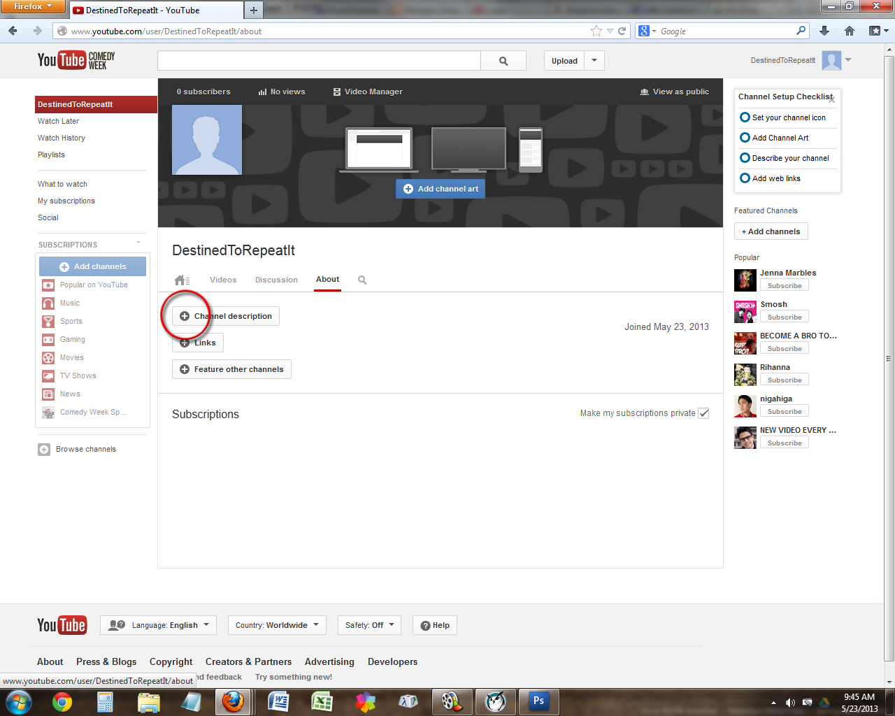The width and height of the screenshot is (895, 716).
Task: Subscribe to Jenna Marbles
Action: (784, 285)
